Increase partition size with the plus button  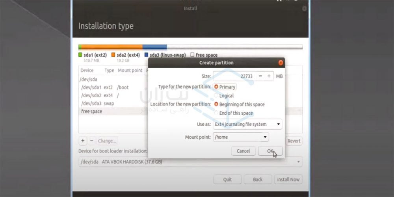pos(269,76)
